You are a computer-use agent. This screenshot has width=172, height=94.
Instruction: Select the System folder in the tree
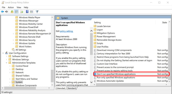point(19,82)
